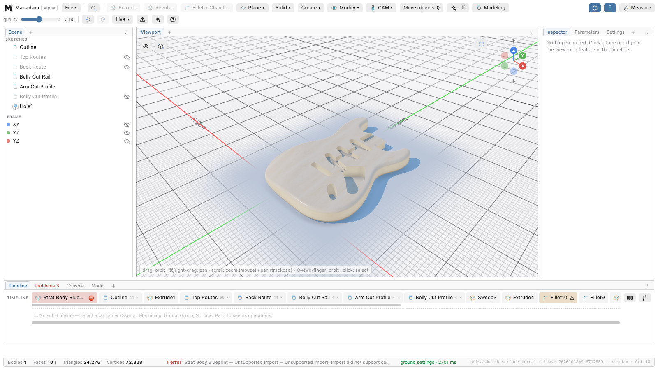Screen dimensions: 658x370
Task: Select Hole1 in the scene tree
Action: click(26, 106)
